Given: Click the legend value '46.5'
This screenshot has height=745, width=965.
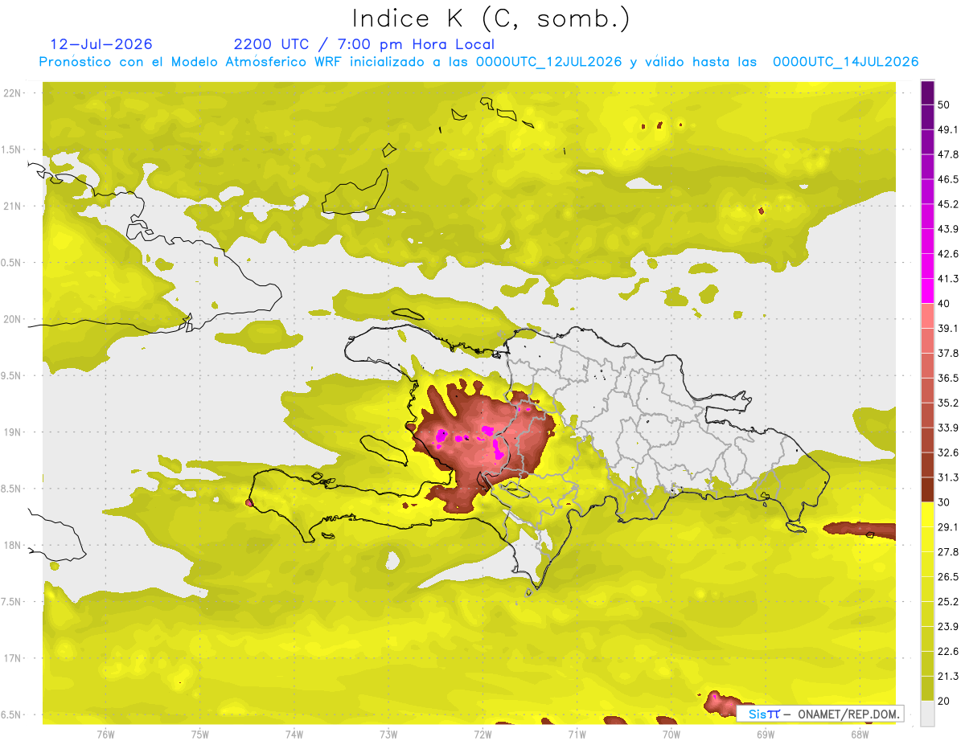Looking at the screenshot, I should coord(948,179).
